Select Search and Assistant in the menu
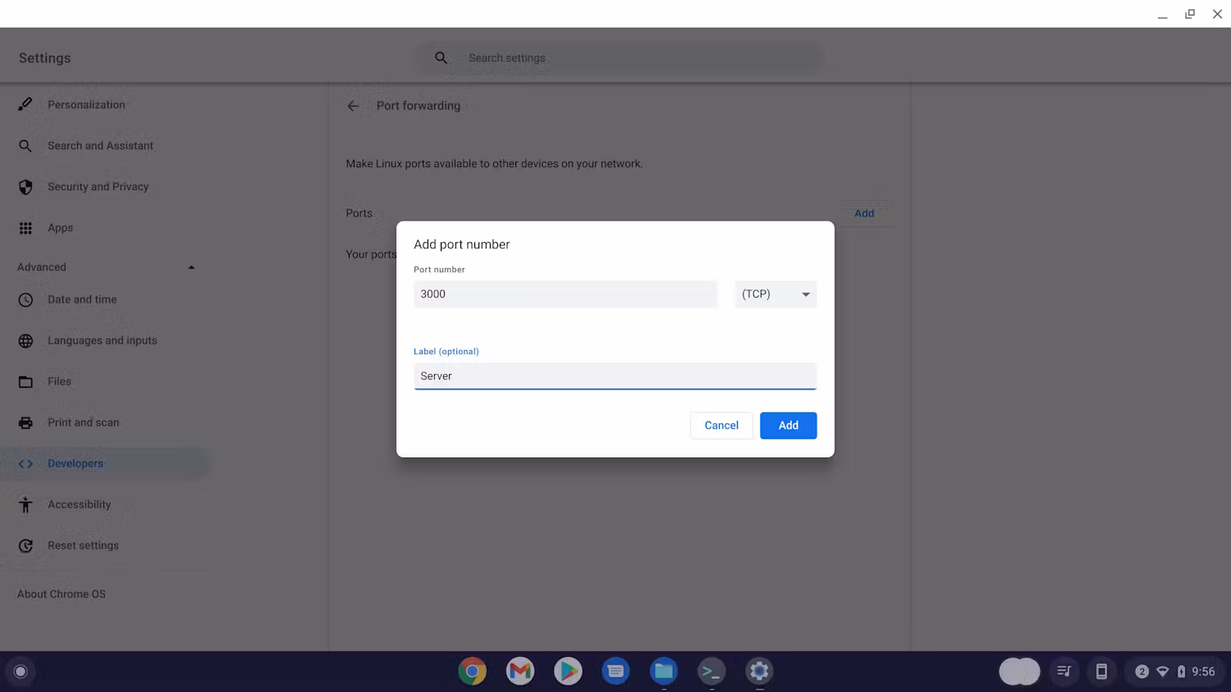The image size is (1231, 692). pyautogui.click(x=100, y=145)
